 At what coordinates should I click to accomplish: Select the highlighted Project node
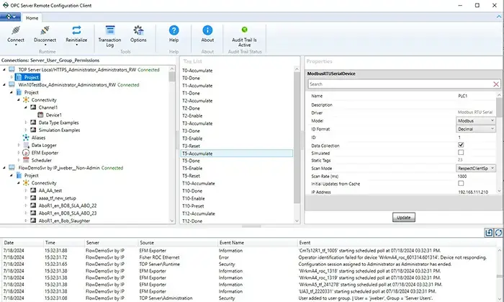[x=27, y=77]
